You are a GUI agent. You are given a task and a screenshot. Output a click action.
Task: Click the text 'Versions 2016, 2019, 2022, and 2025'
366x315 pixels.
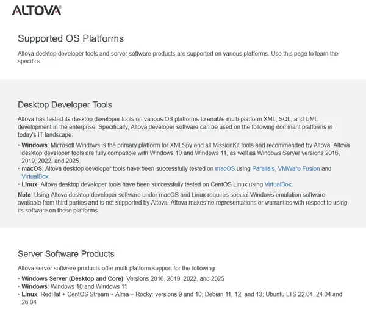pyautogui.click(x=175, y=278)
